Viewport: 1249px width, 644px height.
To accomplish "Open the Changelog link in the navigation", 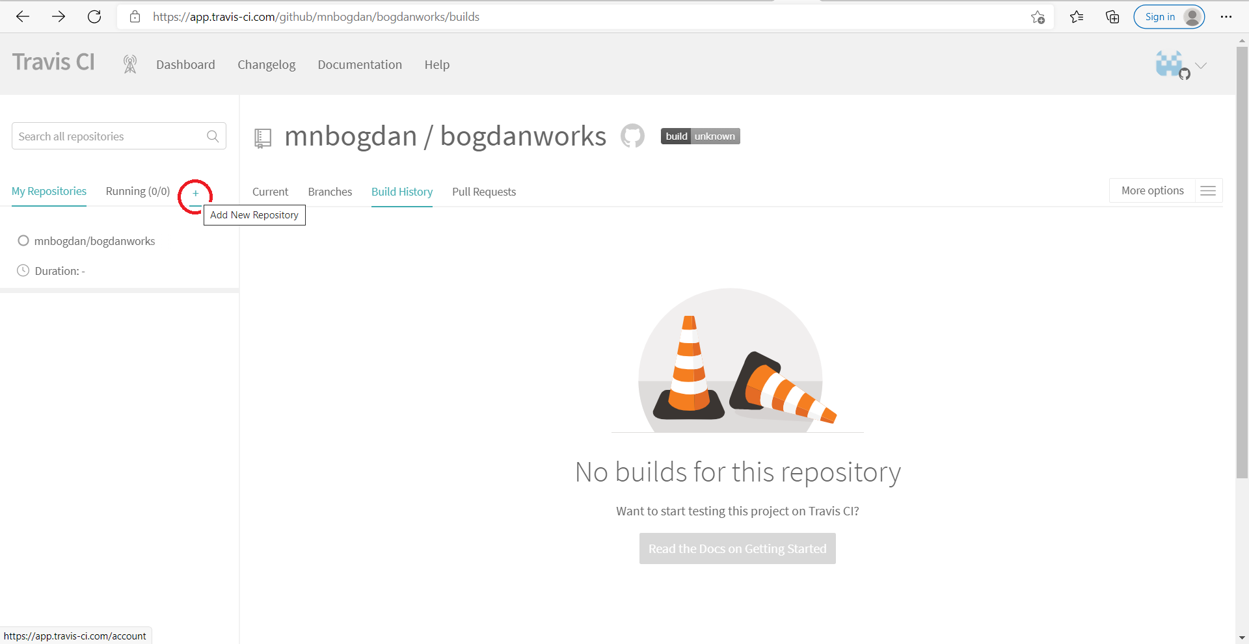I will tap(266, 64).
